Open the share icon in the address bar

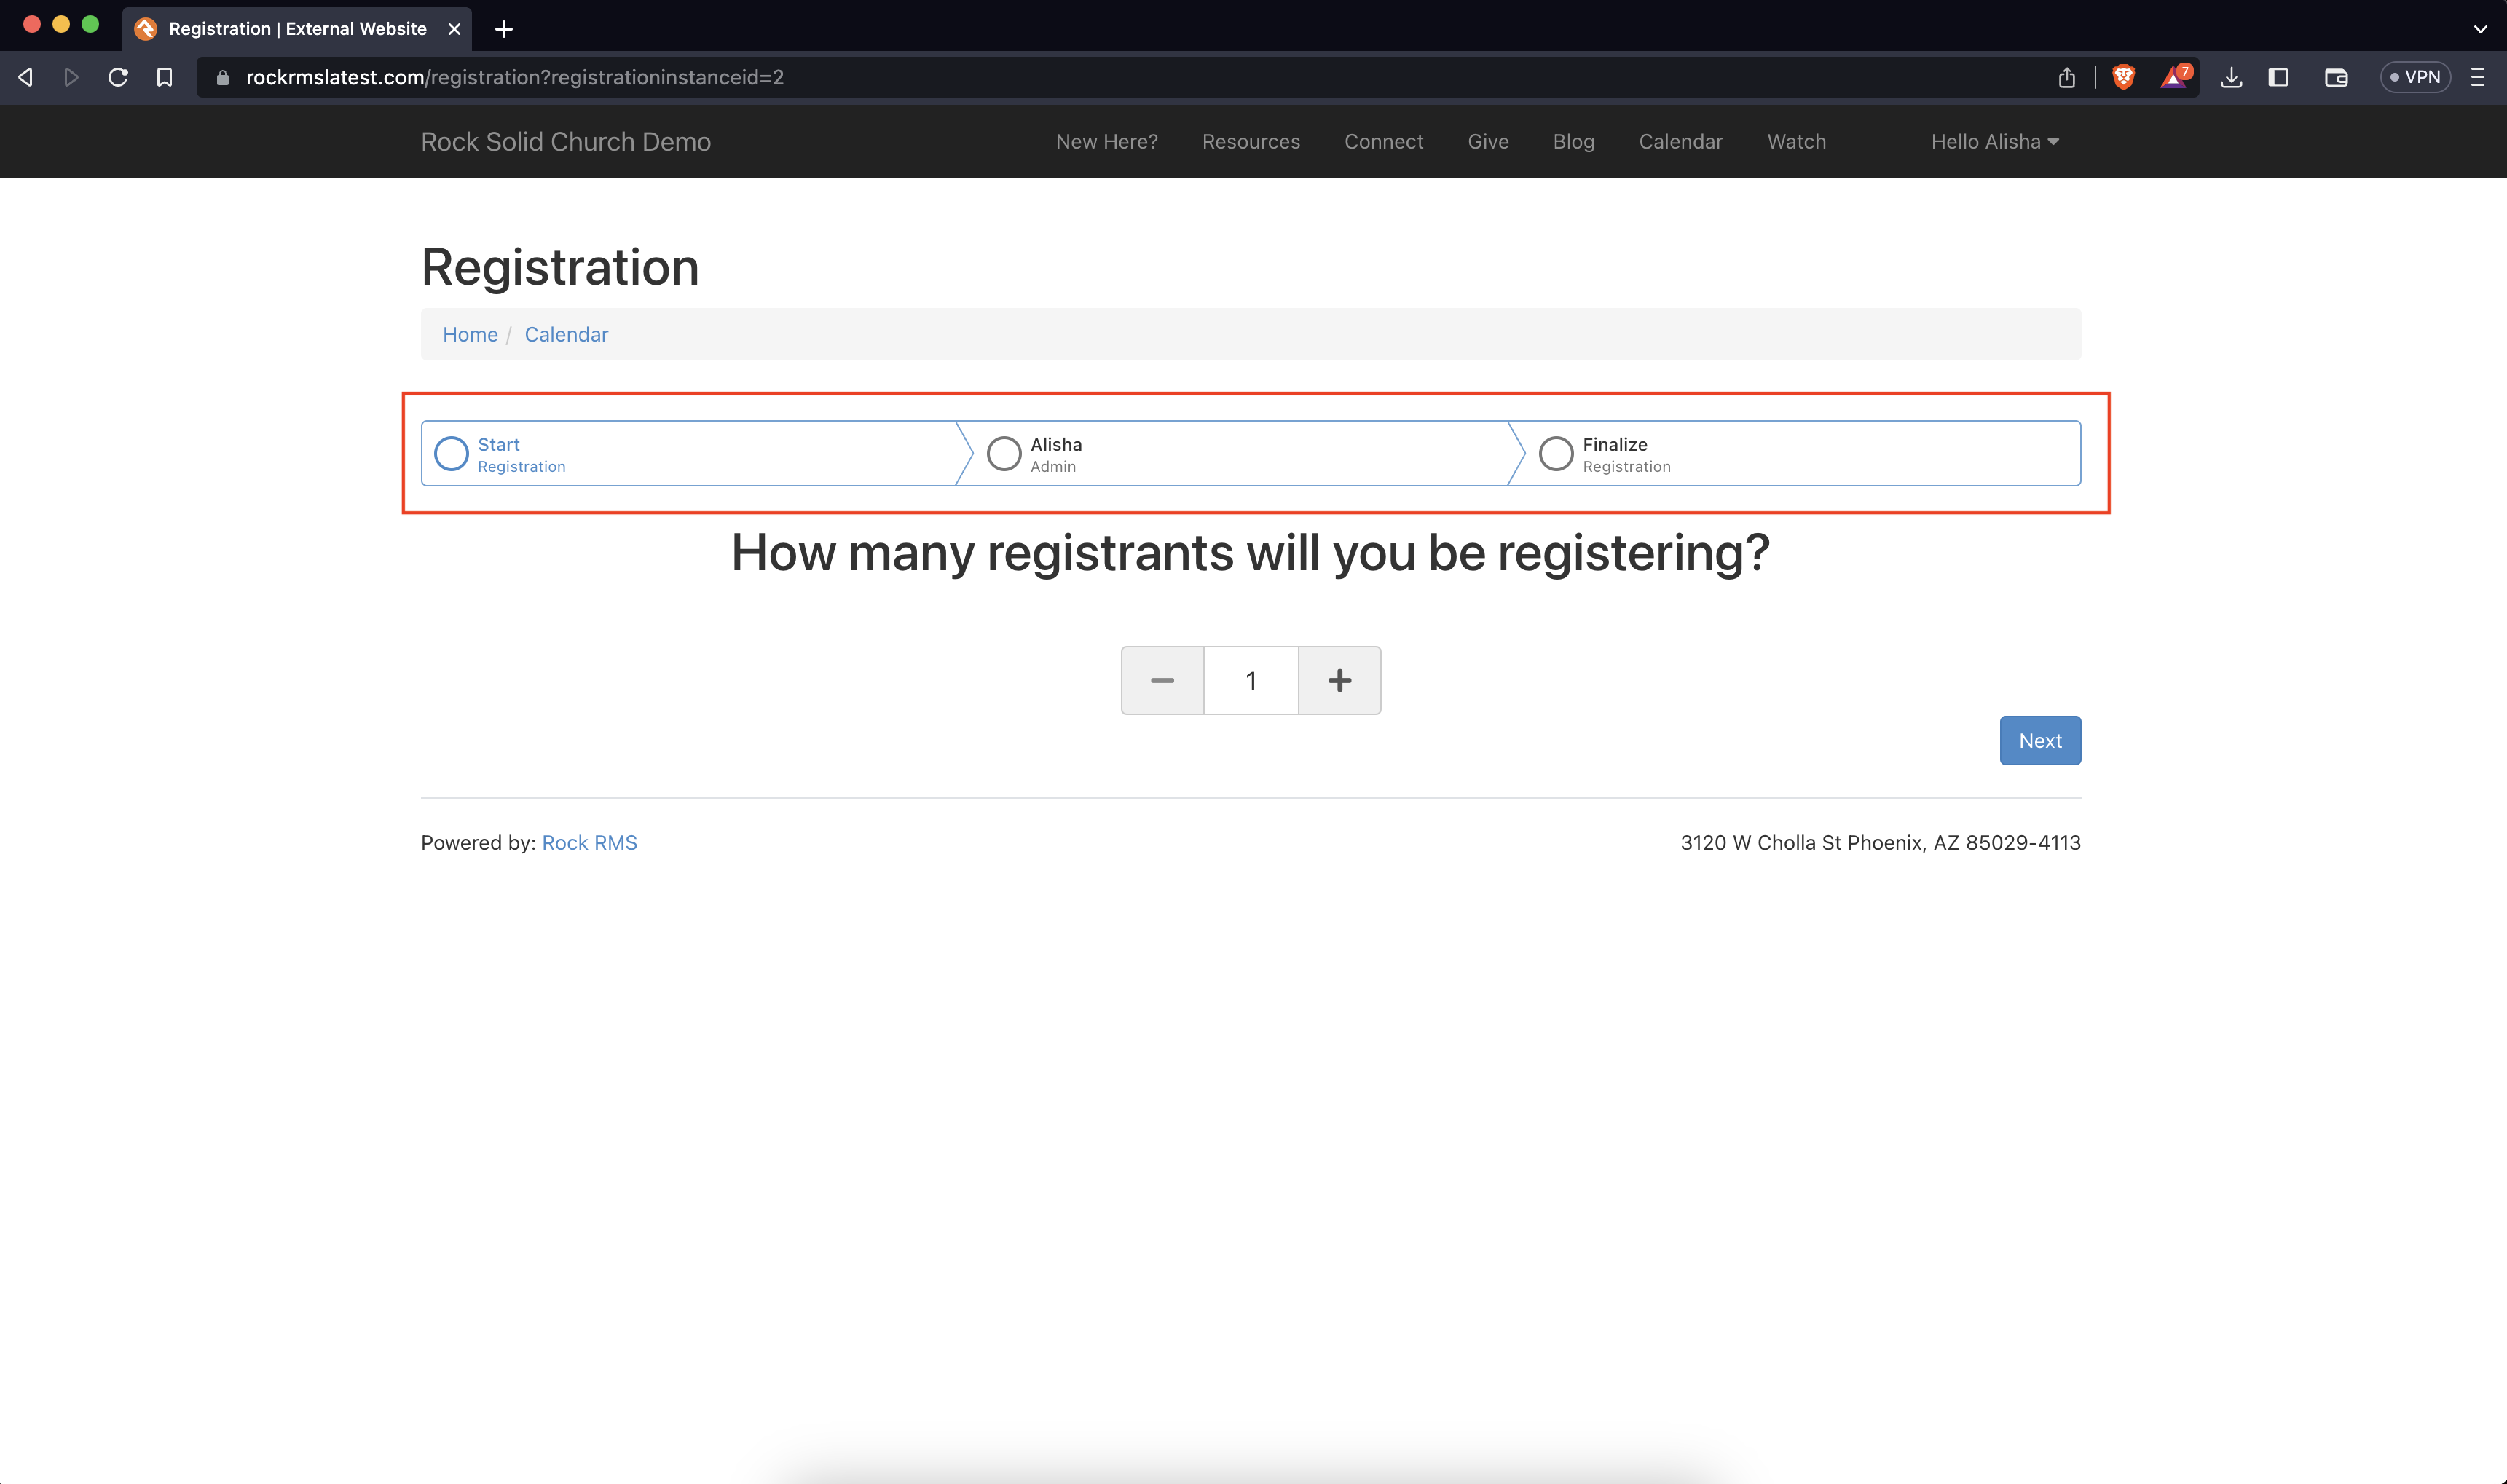[x=2067, y=77]
